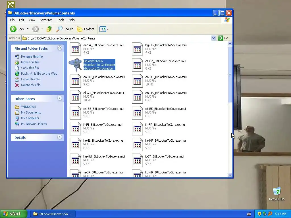Click the file list scrollbar up arrow
This screenshot has height=218, width=291.
pyautogui.click(x=230, y=44)
